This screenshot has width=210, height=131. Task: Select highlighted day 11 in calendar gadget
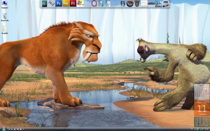206,91
